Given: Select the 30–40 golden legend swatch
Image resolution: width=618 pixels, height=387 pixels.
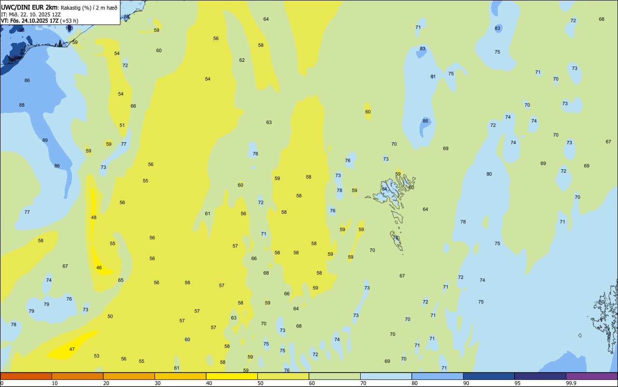Looking at the screenshot, I should click(180, 376).
